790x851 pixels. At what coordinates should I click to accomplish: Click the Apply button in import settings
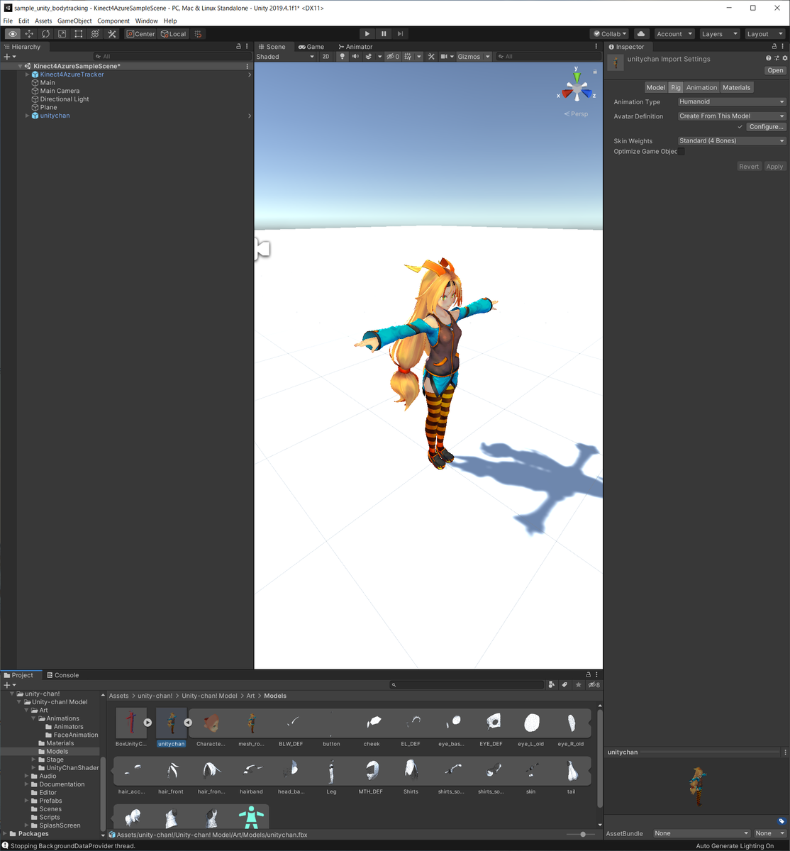[774, 166]
